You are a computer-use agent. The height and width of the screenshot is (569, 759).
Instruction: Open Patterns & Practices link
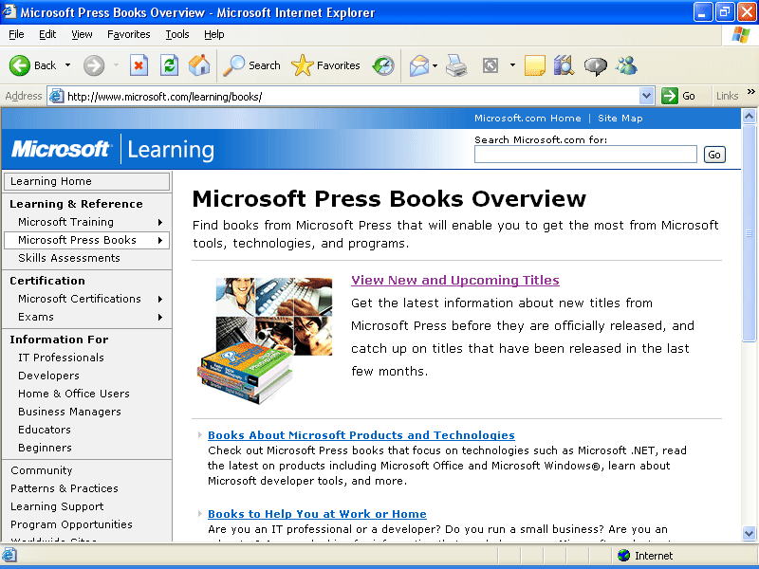pos(65,488)
